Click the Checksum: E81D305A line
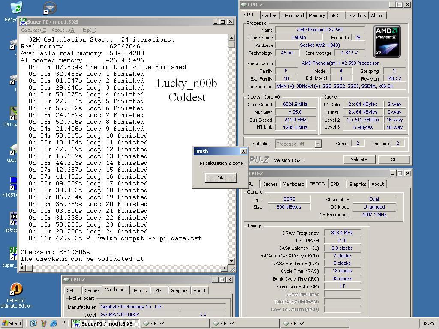Viewport: 439px width, 329px height. 55,252
